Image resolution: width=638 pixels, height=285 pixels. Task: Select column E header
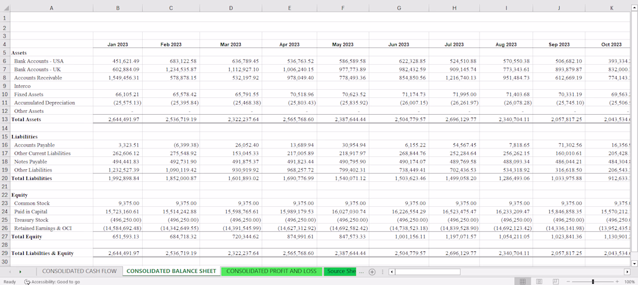click(x=289, y=8)
